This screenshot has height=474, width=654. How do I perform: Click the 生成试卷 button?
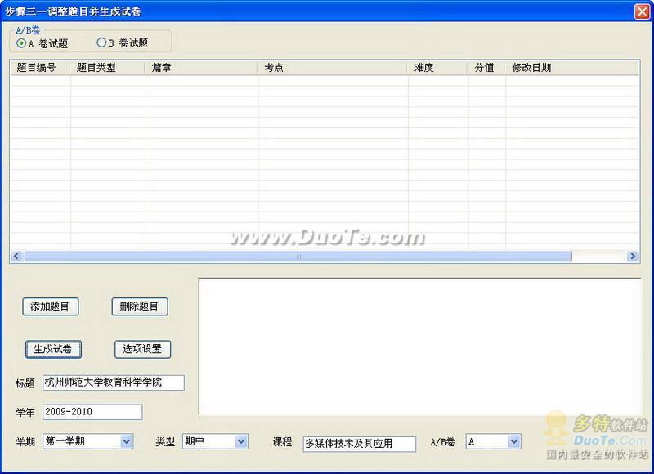coord(53,349)
